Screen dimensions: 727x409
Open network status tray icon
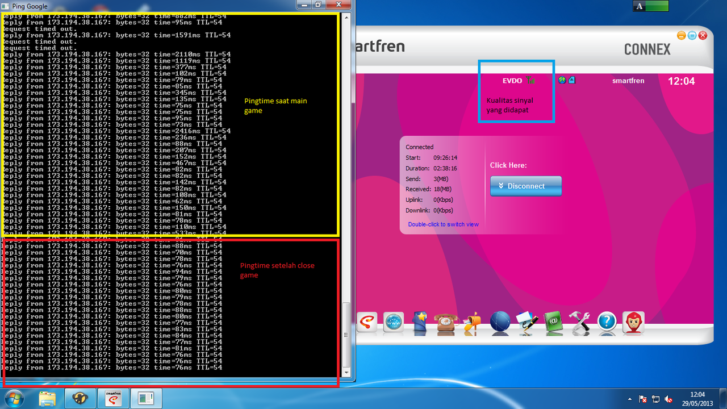tap(656, 399)
